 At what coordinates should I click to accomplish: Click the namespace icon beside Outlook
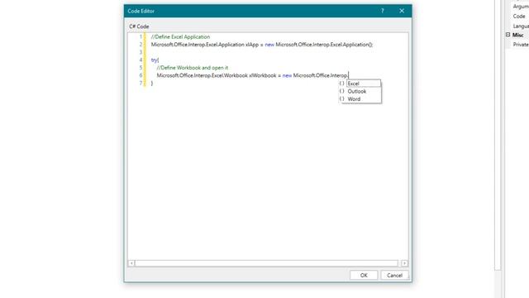pos(341,91)
